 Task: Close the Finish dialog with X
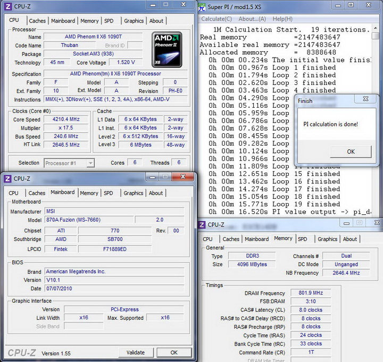365,99
